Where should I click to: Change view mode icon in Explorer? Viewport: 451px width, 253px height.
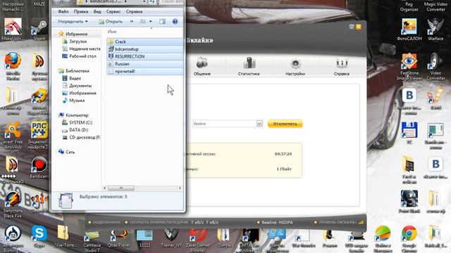tap(143, 22)
